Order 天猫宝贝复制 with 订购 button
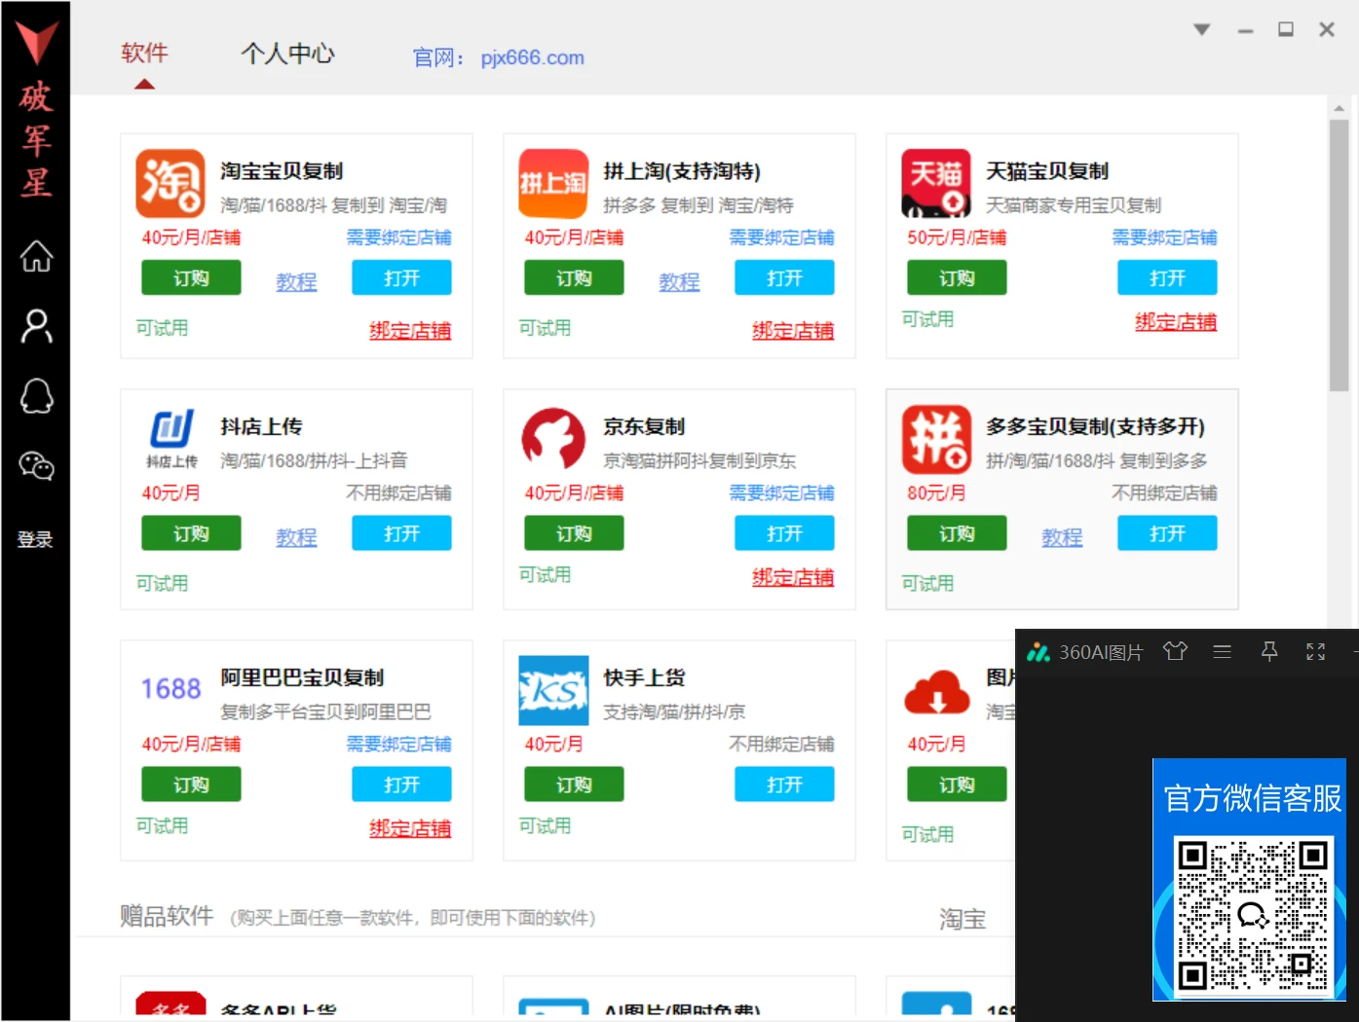The height and width of the screenshot is (1022, 1359). [x=957, y=278]
